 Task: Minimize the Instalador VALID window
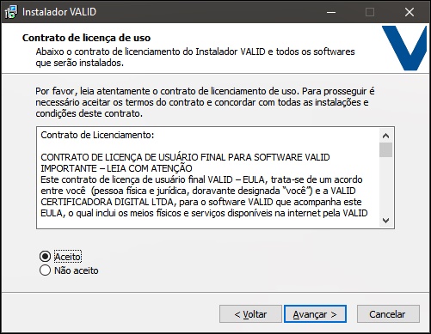click(331, 12)
